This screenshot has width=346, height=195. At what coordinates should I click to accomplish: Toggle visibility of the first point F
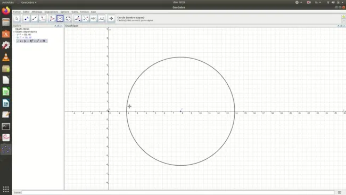18,35
